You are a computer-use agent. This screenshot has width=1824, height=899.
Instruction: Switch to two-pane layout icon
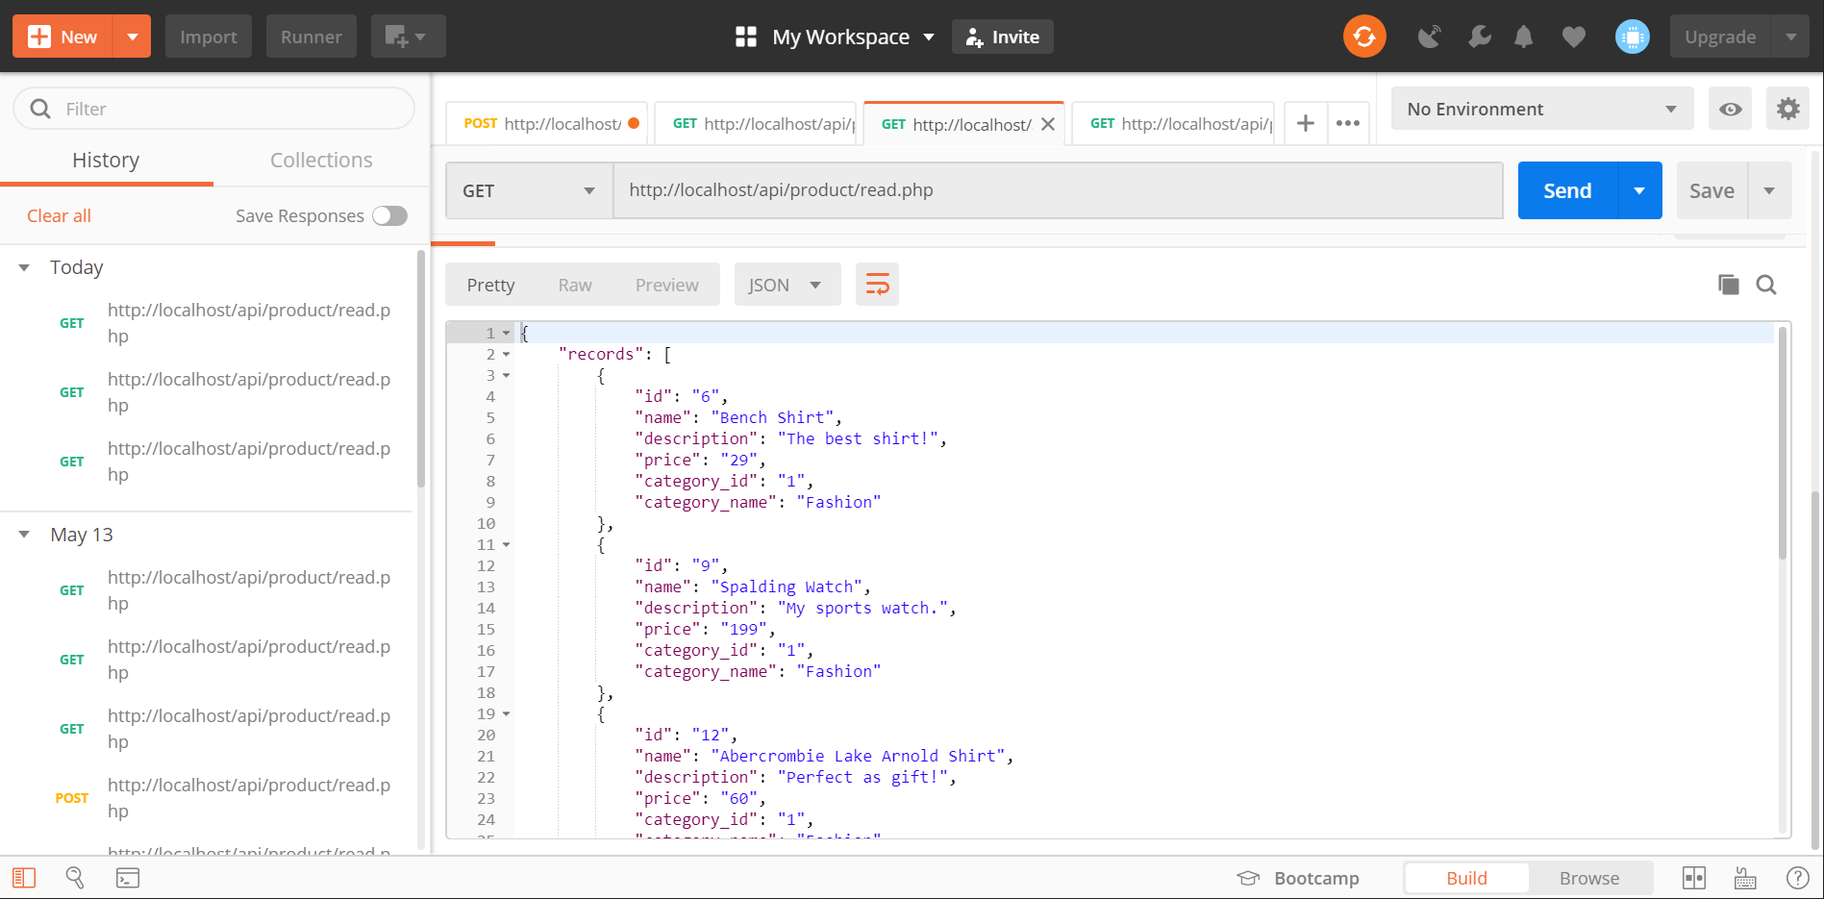pyautogui.click(x=1694, y=878)
